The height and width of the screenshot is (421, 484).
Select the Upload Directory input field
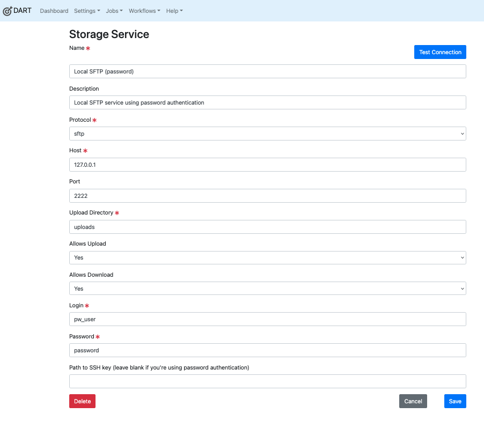[x=267, y=227]
